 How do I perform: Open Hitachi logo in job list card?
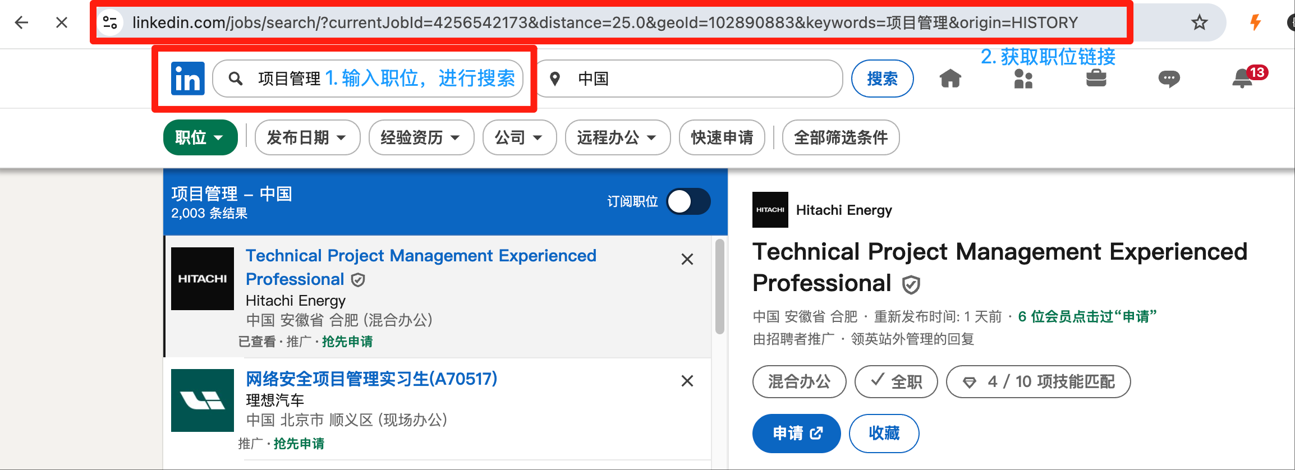click(x=203, y=279)
